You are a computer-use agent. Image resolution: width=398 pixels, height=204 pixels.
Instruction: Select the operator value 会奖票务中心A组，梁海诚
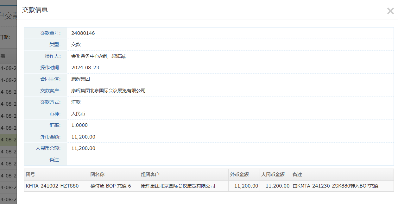(x=98, y=56)
